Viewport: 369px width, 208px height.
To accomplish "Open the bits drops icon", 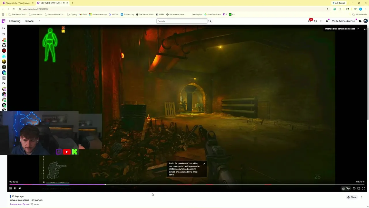I will pos(327,21).
